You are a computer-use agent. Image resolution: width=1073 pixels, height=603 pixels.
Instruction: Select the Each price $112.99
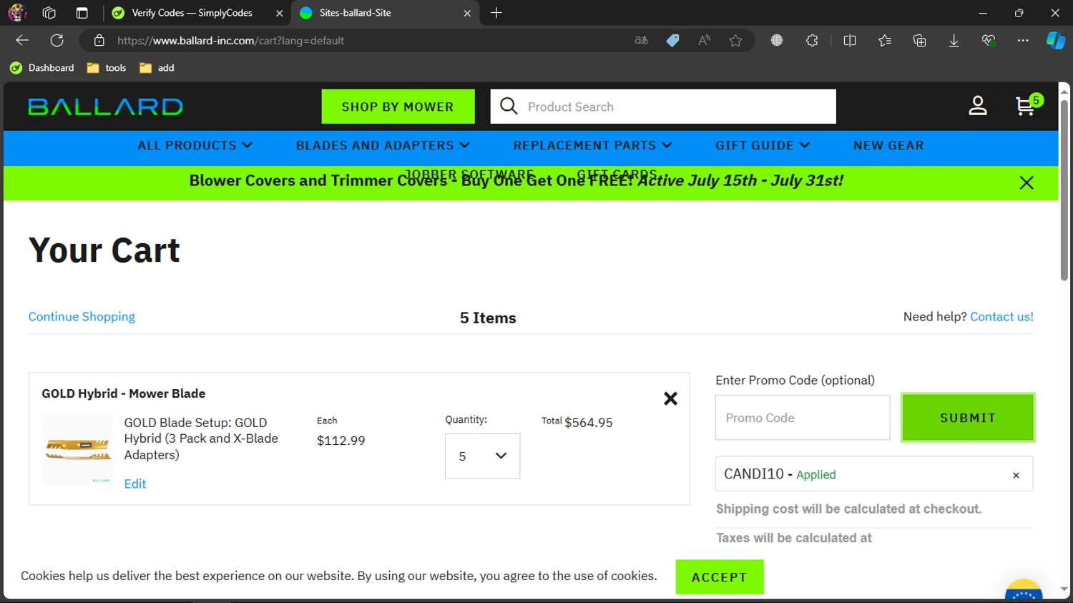(340, 441)
